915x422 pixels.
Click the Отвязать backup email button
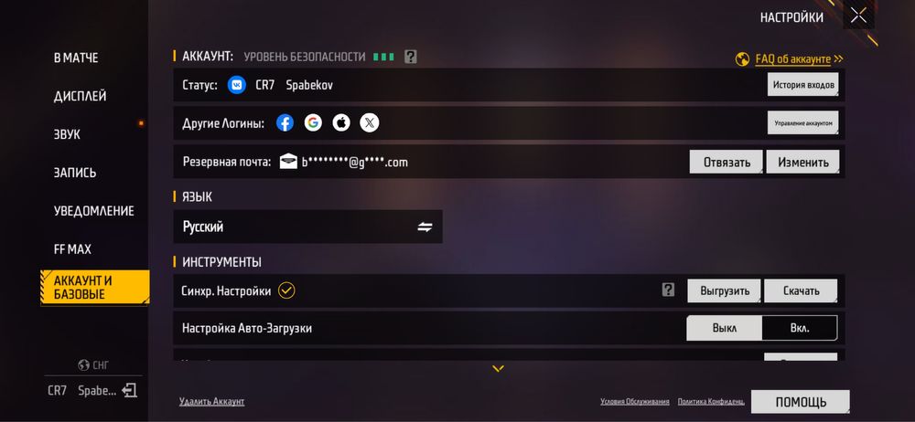point(727,162)
